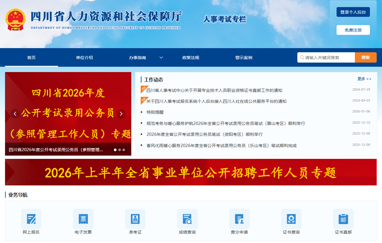Viewport: 382px width, 243px height.
Task: Open the 网上报名 online registration icon
Action: 31,219
